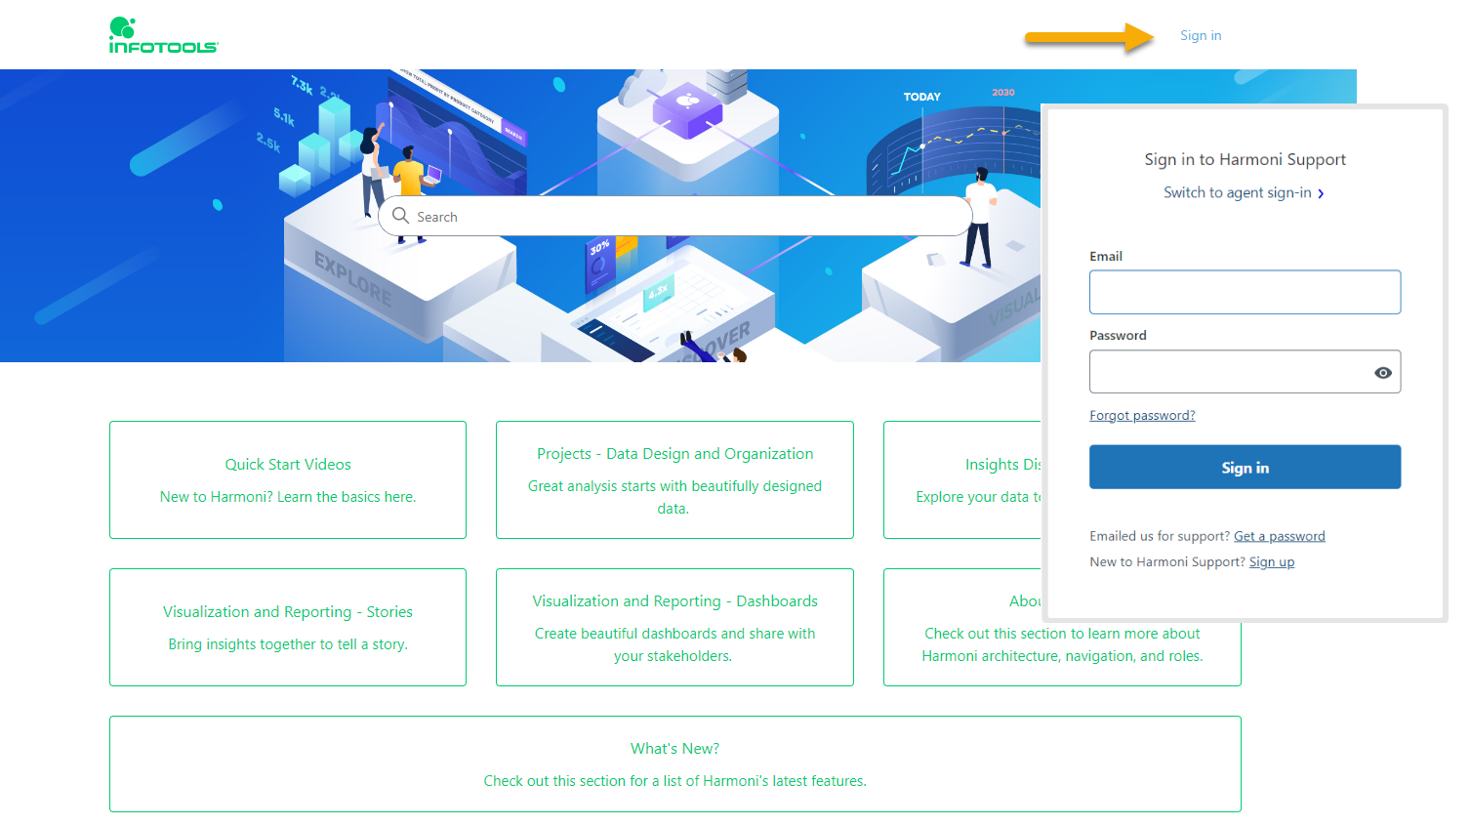1471x826 pixels.
Task: Click the 'Password' field label
Action: 1118,336
